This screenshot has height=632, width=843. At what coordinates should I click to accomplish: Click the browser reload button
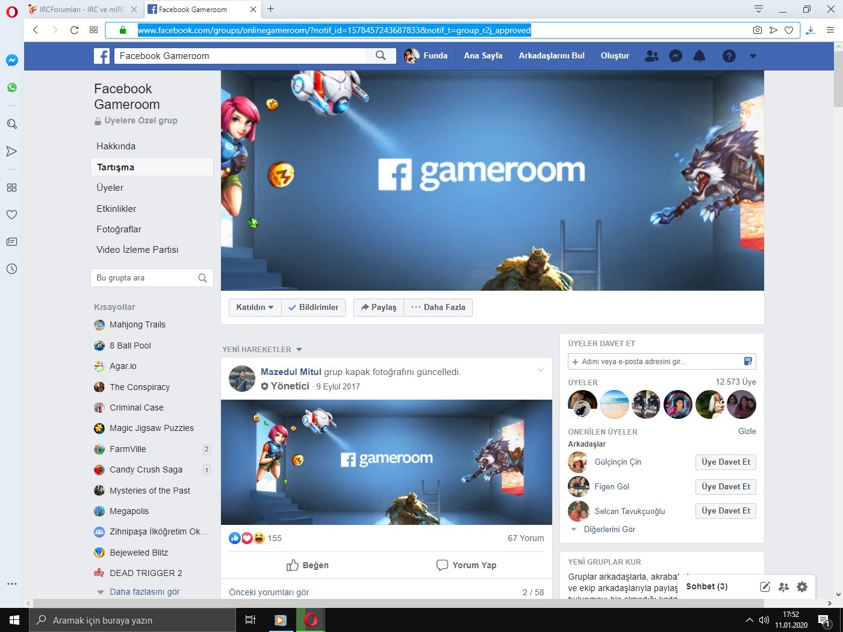[74, 30]
